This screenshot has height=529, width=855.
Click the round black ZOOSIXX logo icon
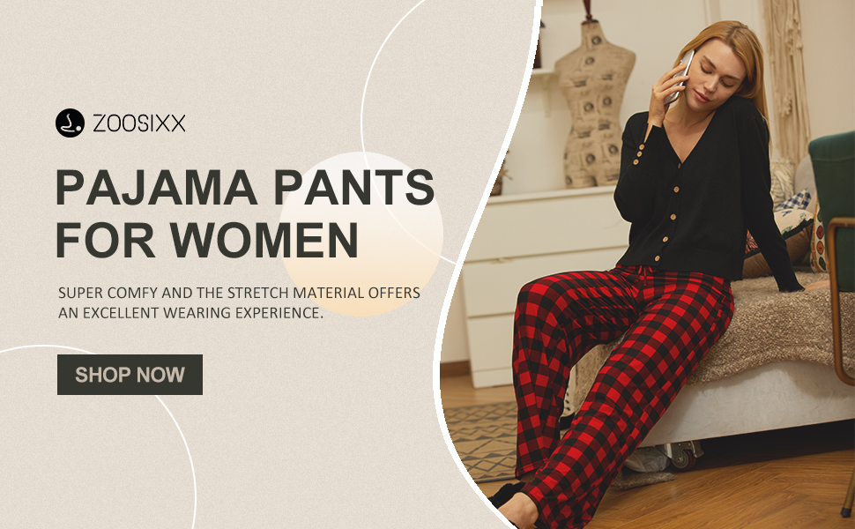(x=70, y=123)
